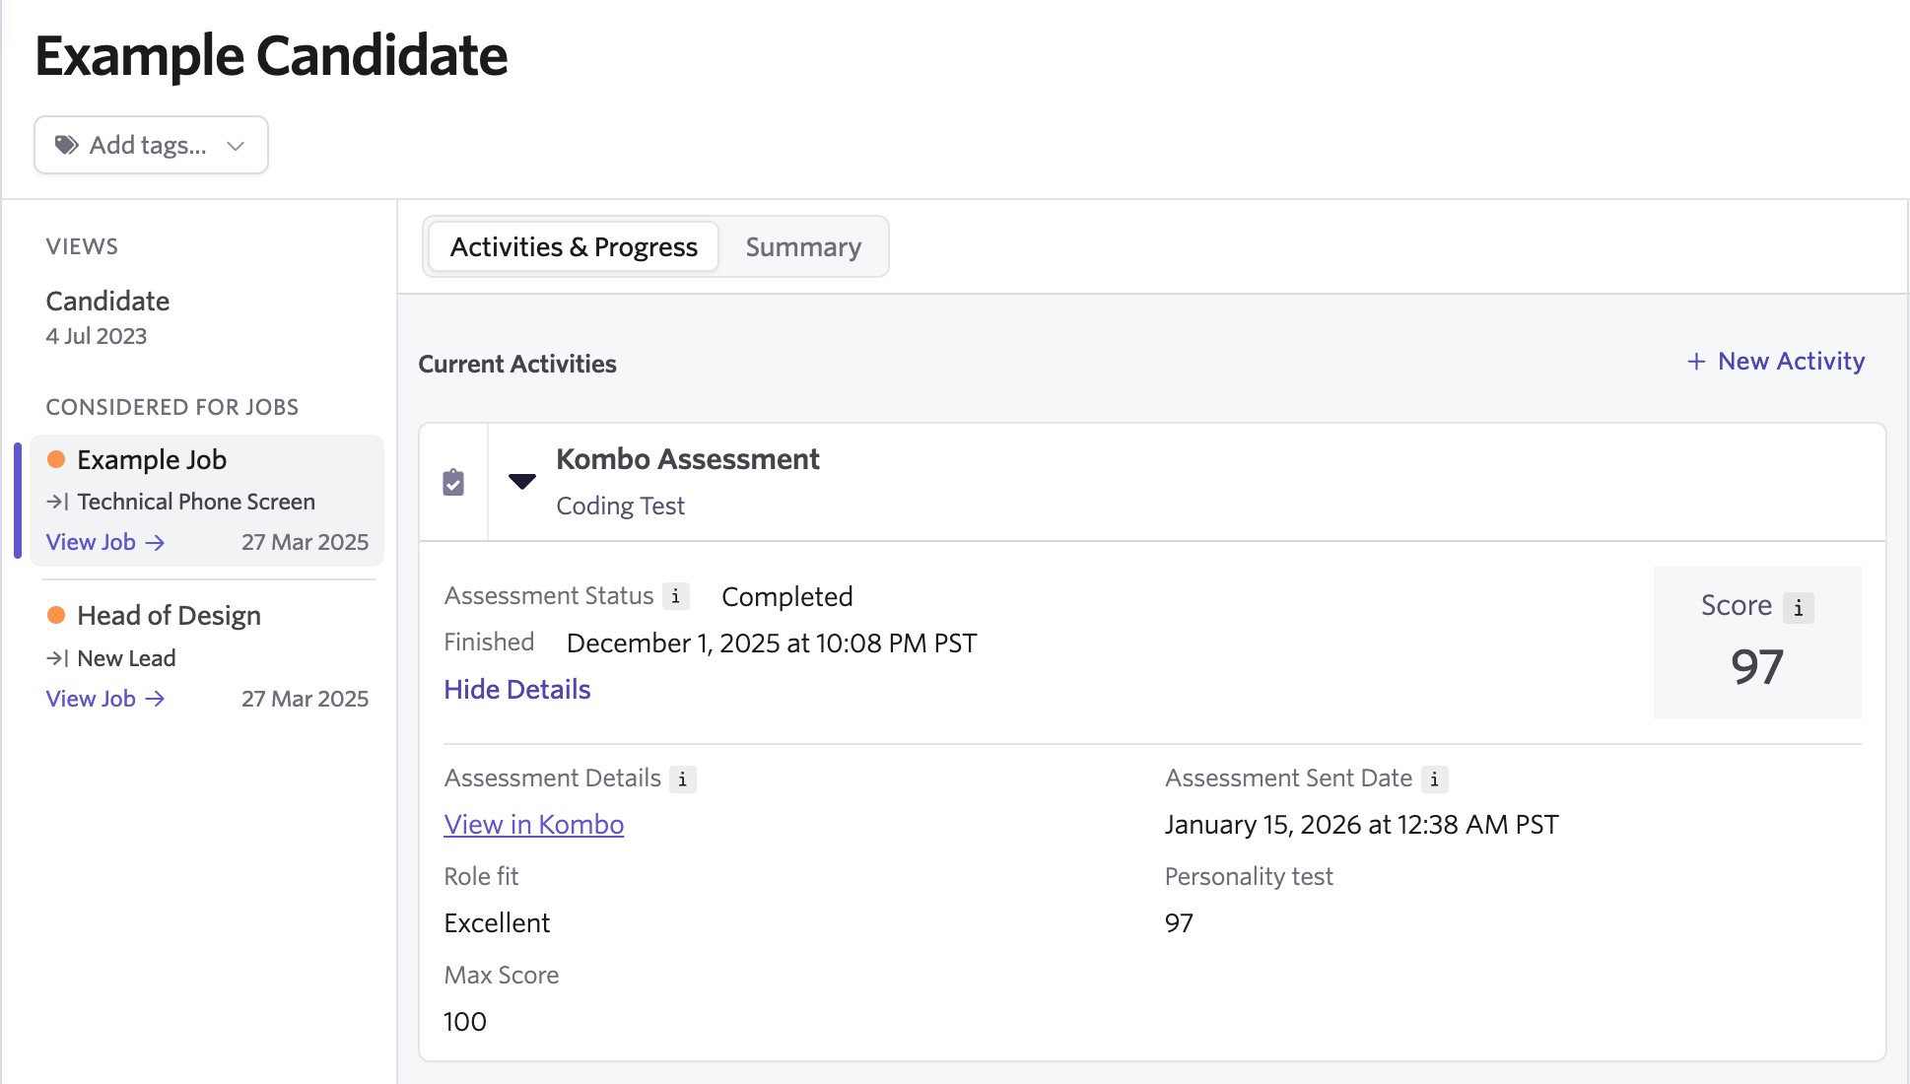Open the View in Kombo link
The height and width of the screenshot is (1084, 1910).
tap(533, 824)
